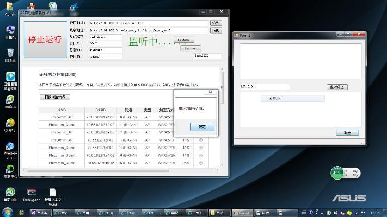
Task: Click the vertical scrollbar of the site list
Action: point(222,119)
